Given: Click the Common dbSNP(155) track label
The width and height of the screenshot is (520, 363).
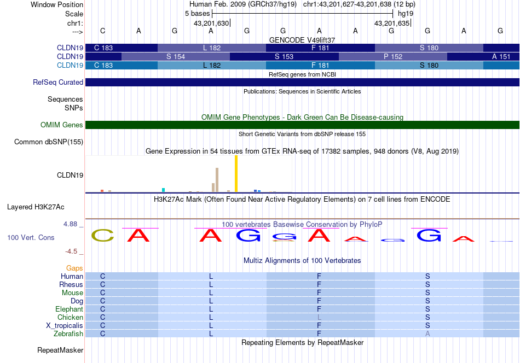Looking at the screenshot, I should tap(48, 142).
